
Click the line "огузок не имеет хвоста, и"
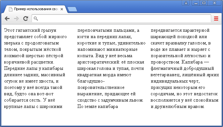(x=31, y=81)
